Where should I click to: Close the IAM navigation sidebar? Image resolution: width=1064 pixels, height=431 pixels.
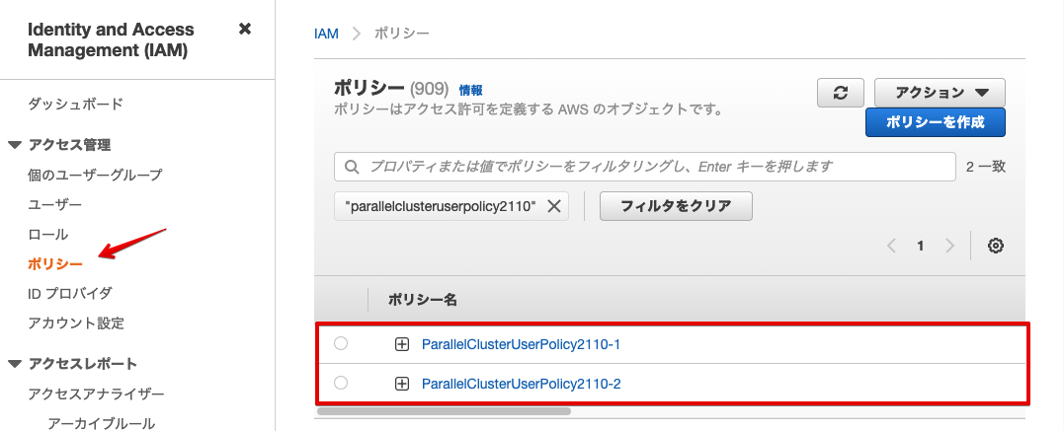[246, 30]
